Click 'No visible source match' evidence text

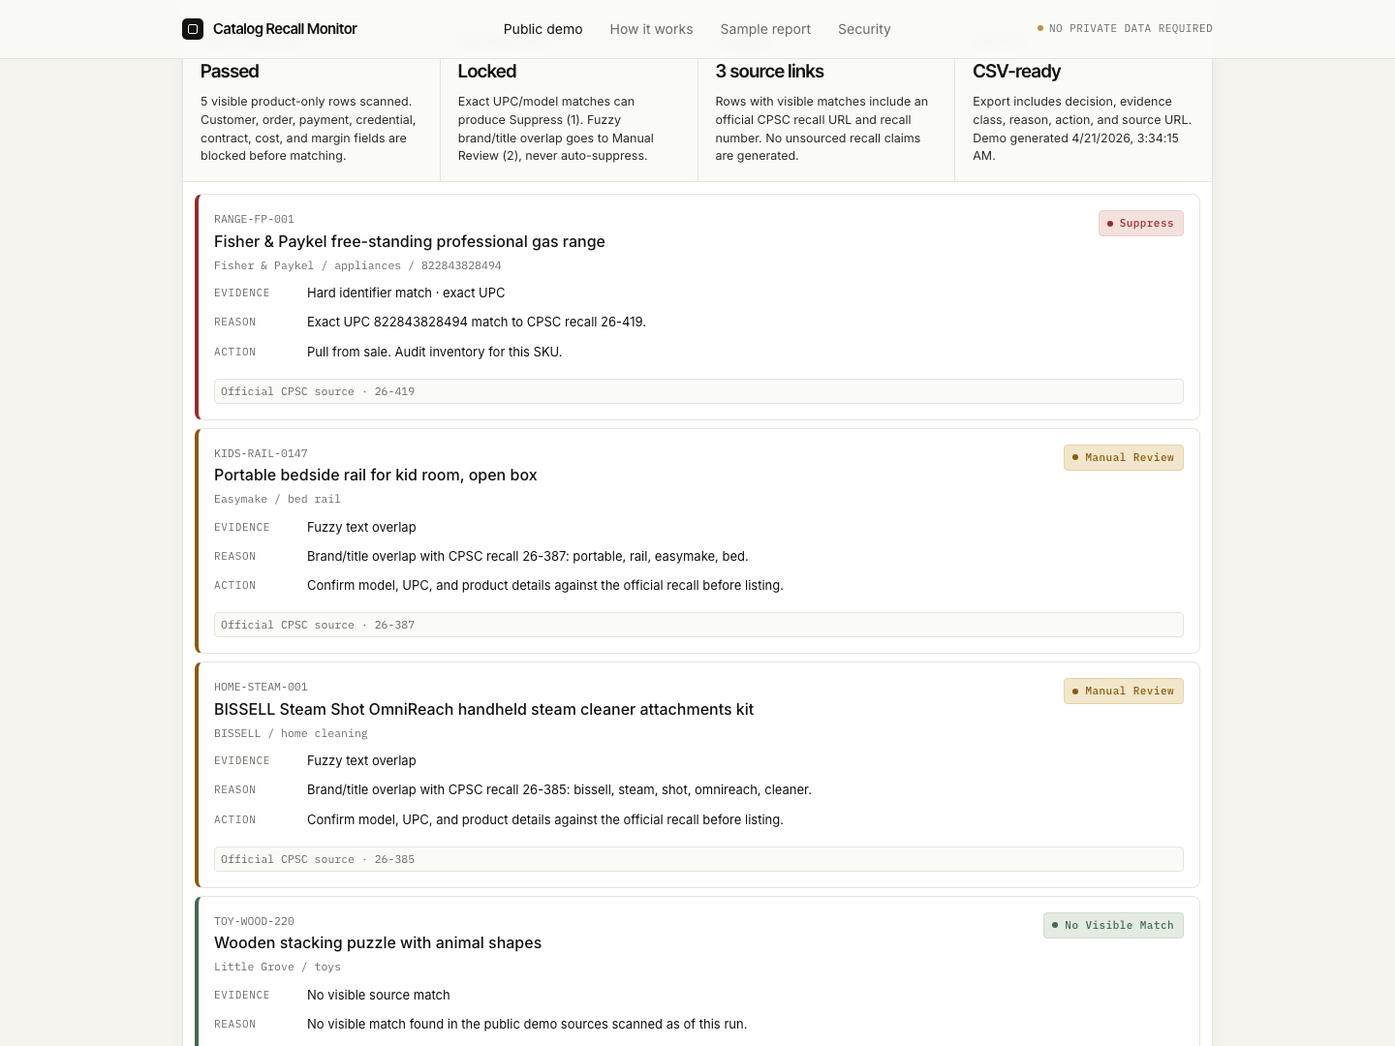[379, 996]
